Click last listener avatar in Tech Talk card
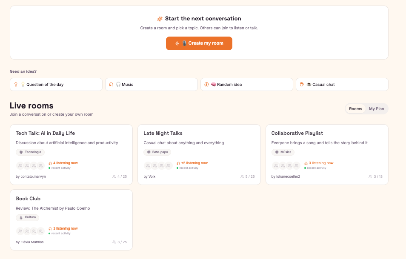 tap(41, 165)
